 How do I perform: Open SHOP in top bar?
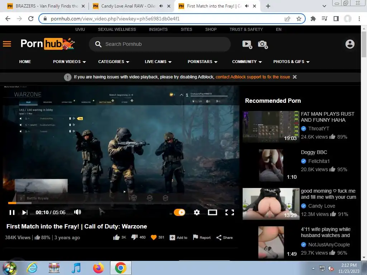coord(211,29)
